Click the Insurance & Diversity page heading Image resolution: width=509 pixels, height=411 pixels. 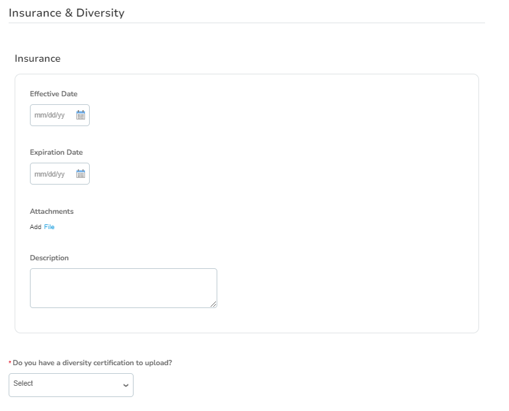click(66, 13)
